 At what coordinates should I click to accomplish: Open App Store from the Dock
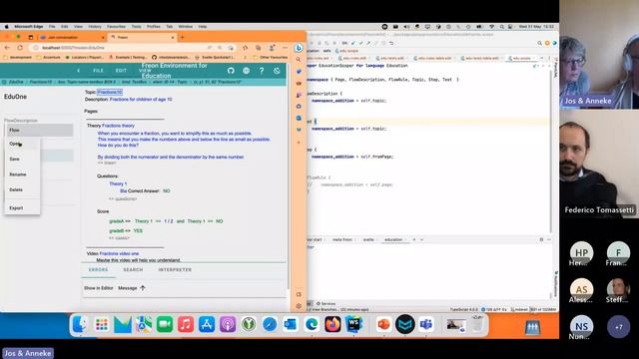[x=207, y=325]
